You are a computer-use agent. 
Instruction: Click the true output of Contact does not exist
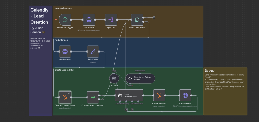point(99,95)
